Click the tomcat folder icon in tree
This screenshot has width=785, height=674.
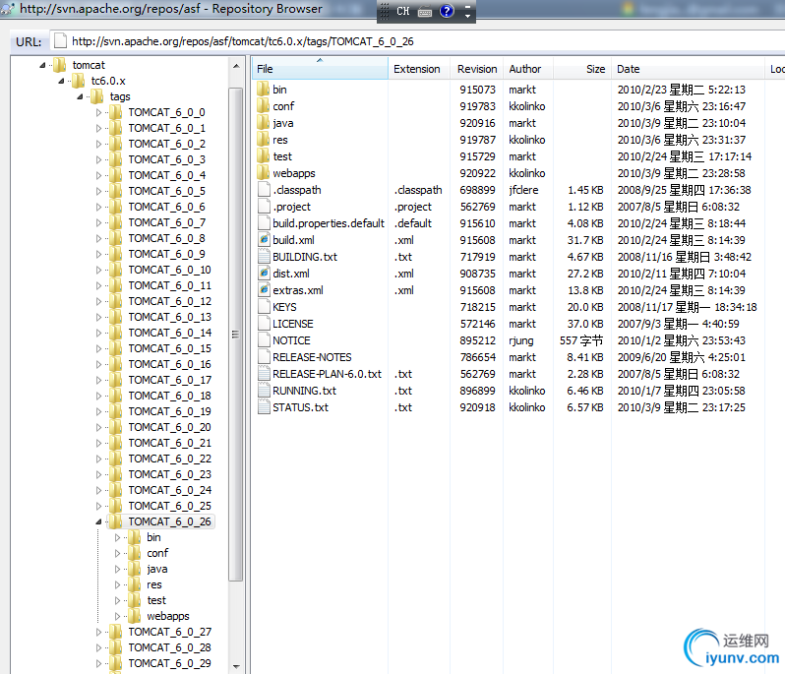[x=60, y=65]
